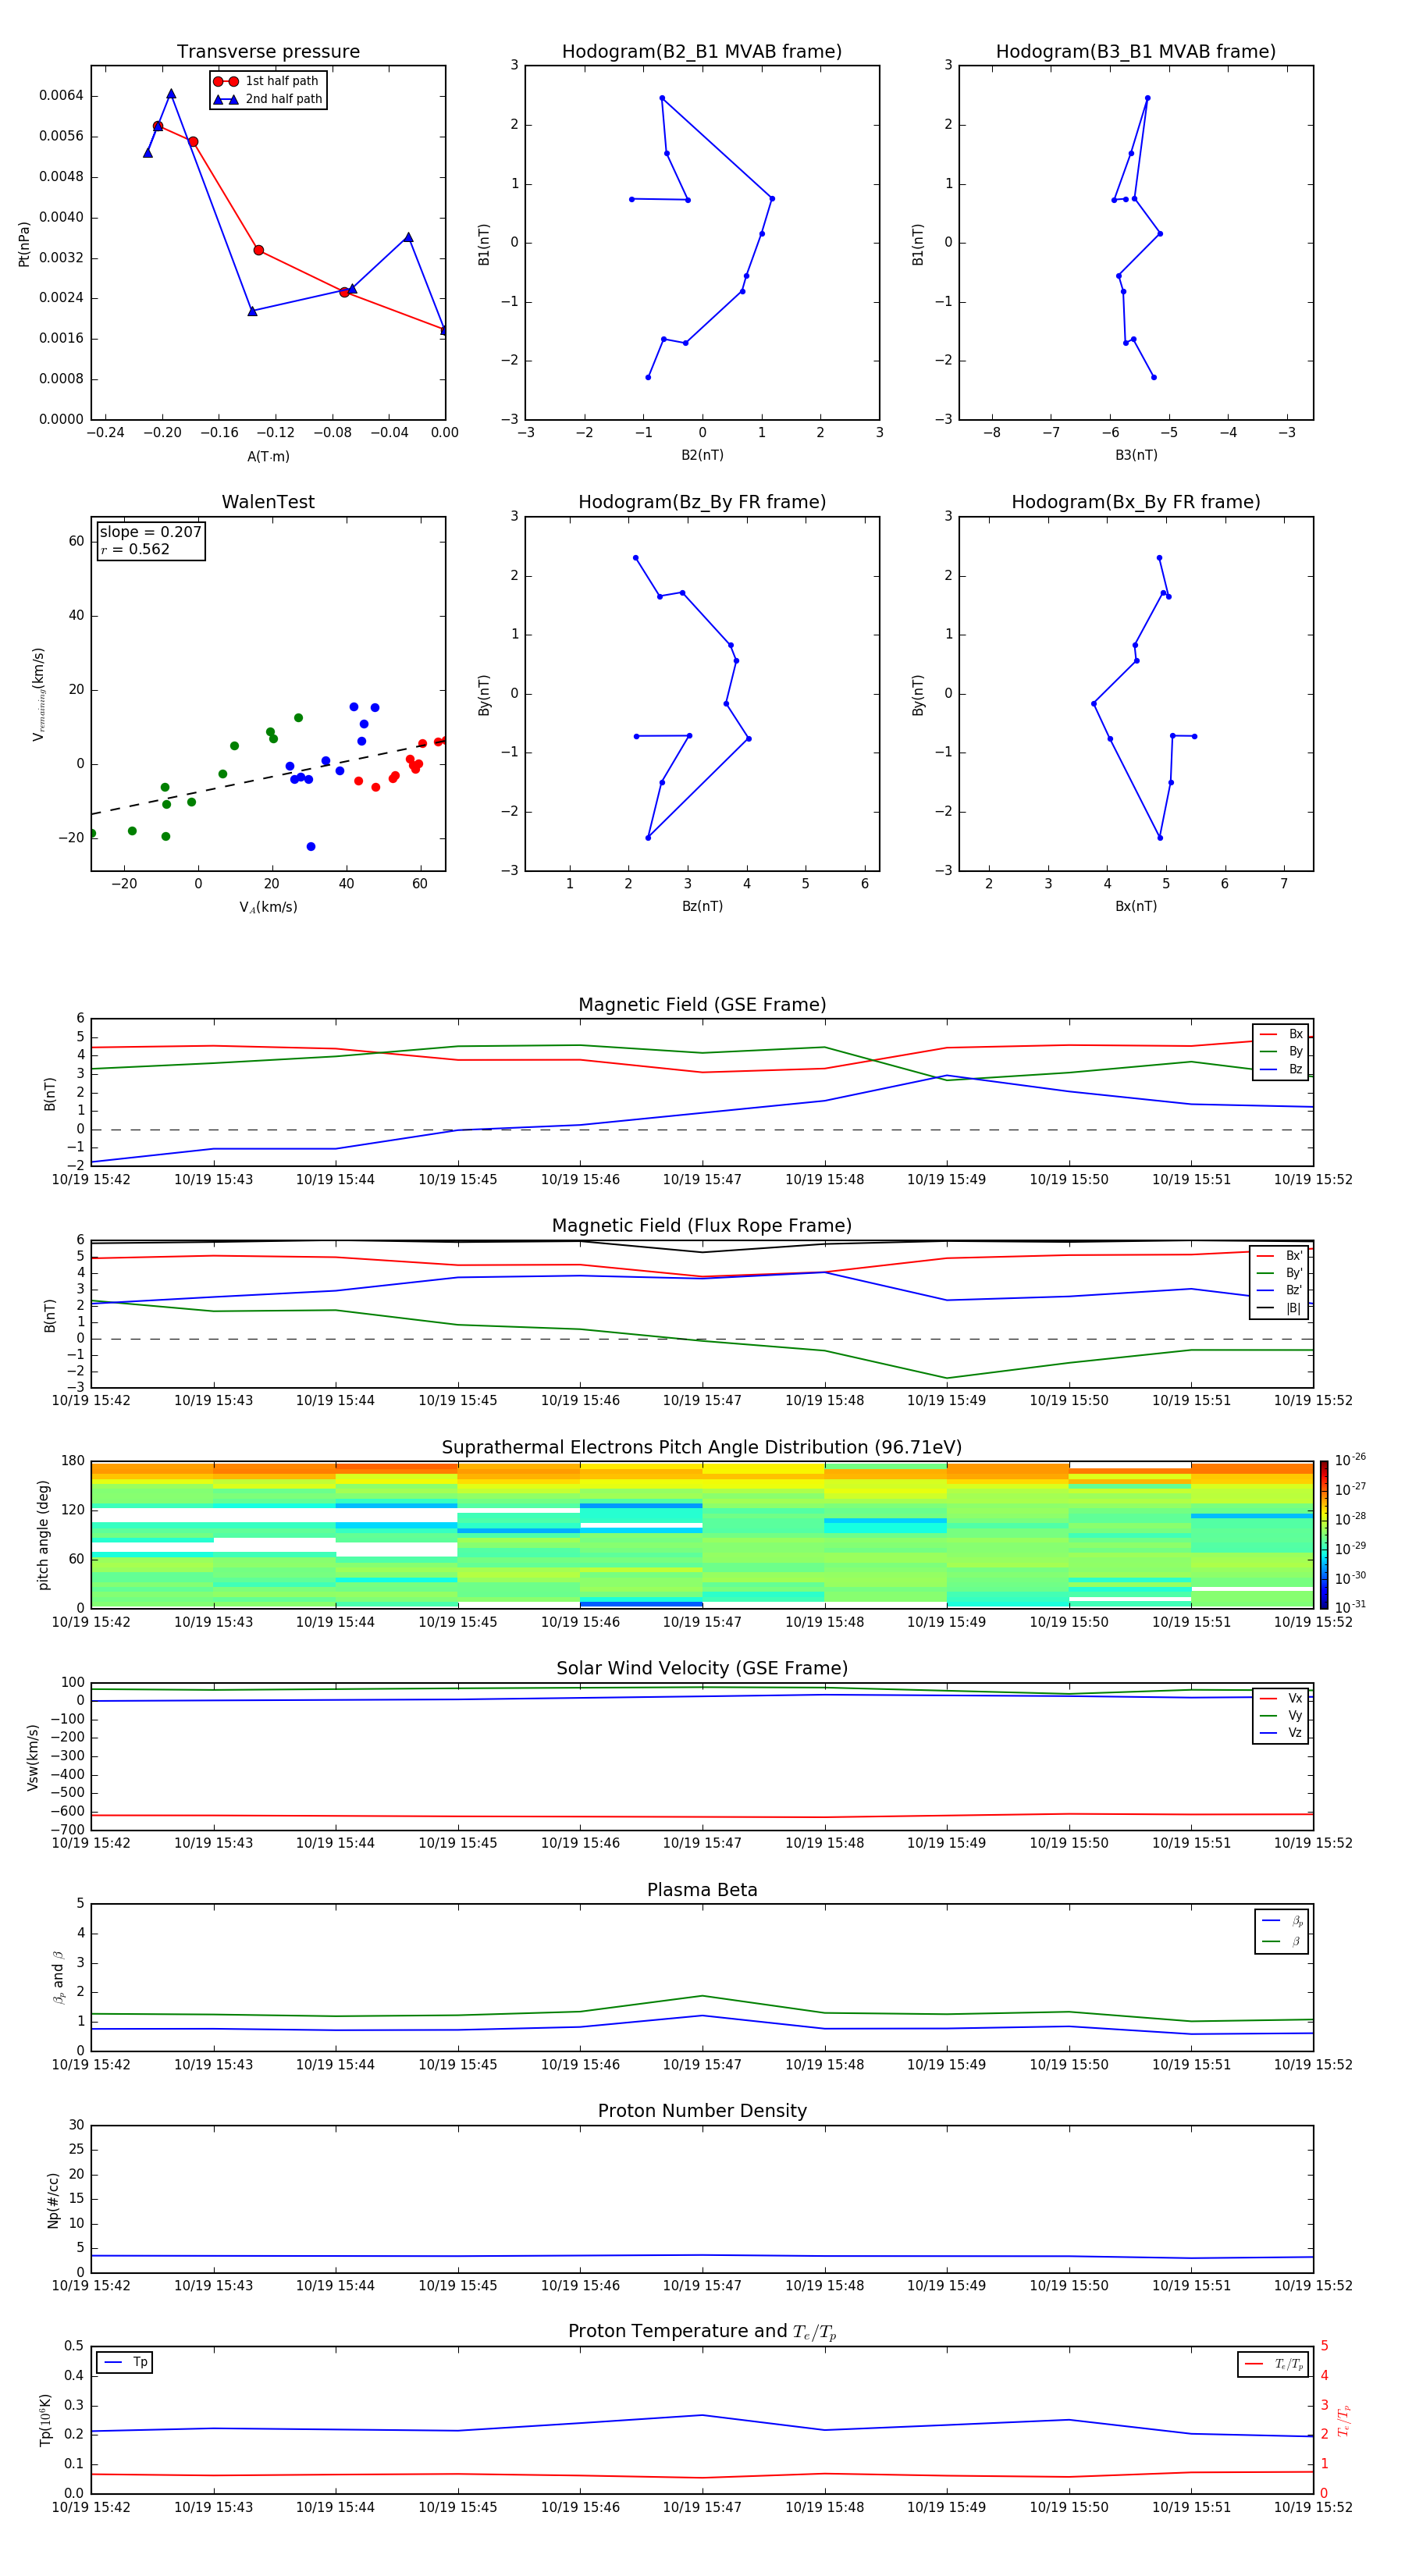This screenshot has width=1405, height=2576.
Task: Select 'Vy' in the solar wind legend
Action: (1281, 1715)
